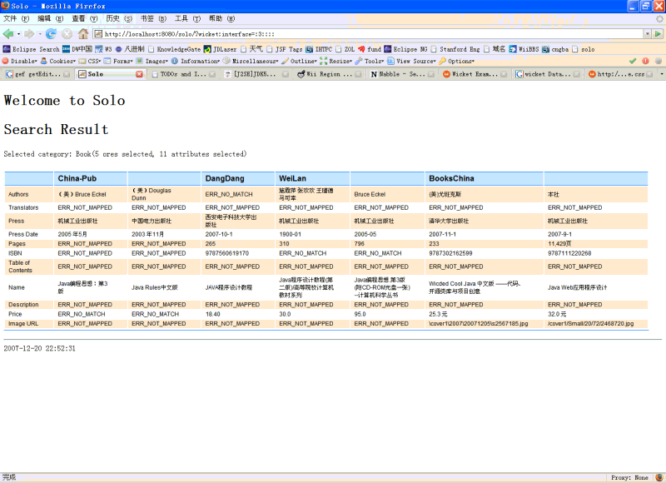Open the Miscellaneous dropdown menu

[251, 61]
